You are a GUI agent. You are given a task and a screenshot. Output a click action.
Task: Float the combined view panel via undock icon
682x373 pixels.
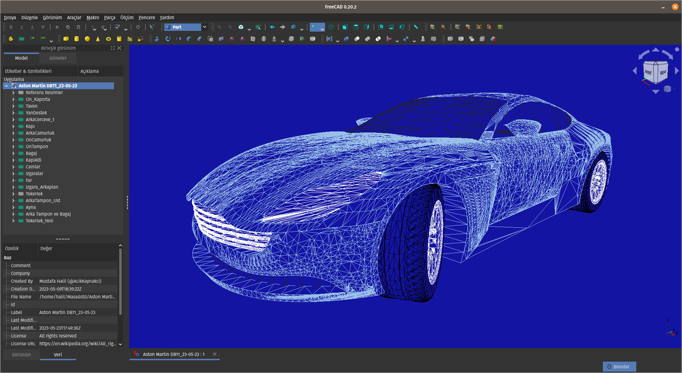pyautogui.click(x=113, y=48)
